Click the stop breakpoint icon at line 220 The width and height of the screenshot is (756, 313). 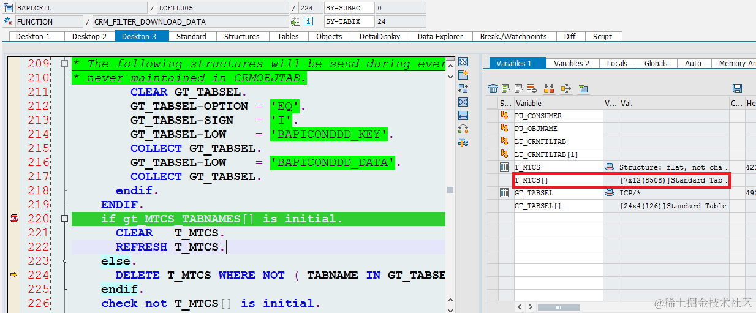pos(14,219)
